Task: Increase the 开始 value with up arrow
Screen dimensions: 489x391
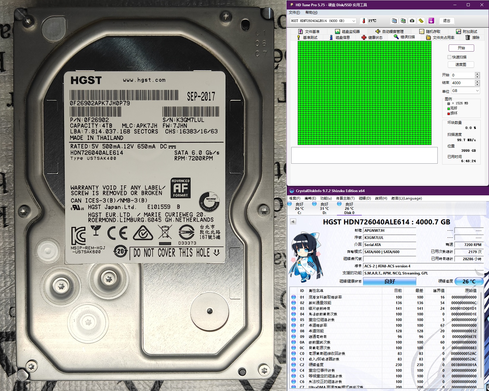Action: 477,74
